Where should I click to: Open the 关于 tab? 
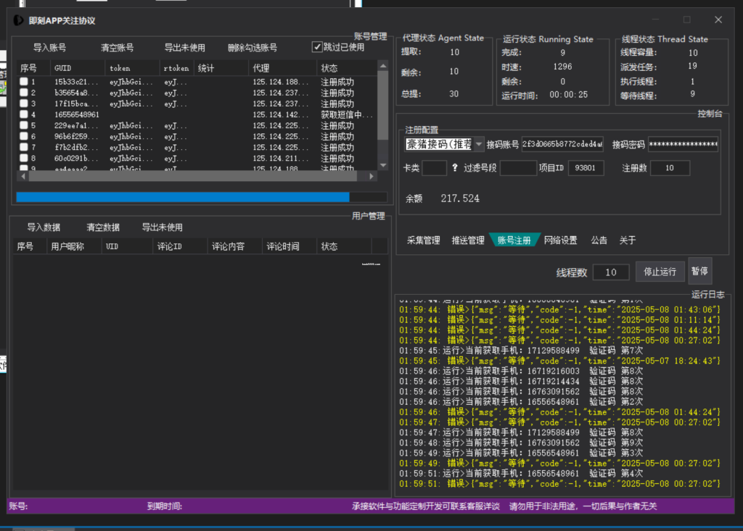coord(628,240)
